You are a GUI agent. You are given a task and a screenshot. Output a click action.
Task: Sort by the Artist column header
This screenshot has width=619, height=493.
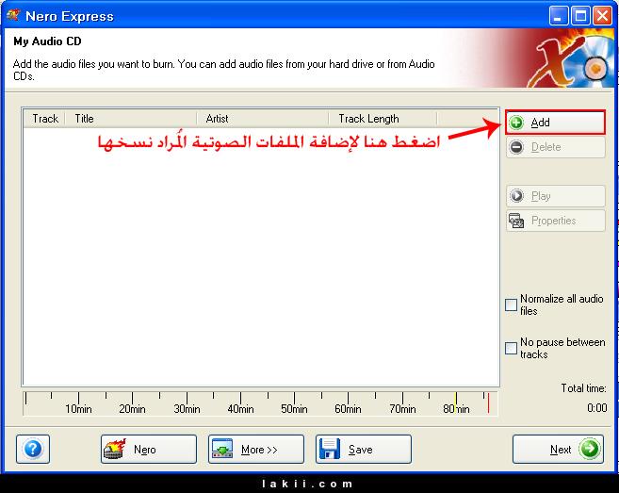pyautogui.click(x=263, y=119)
